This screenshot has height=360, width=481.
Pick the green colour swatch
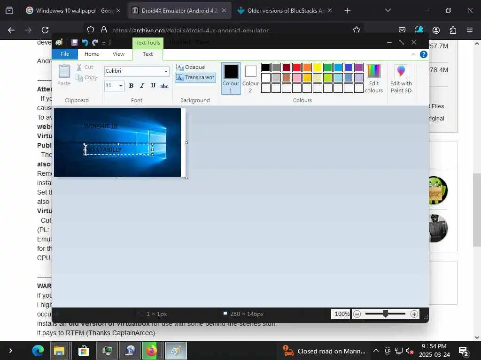click(x=327, y=67)
